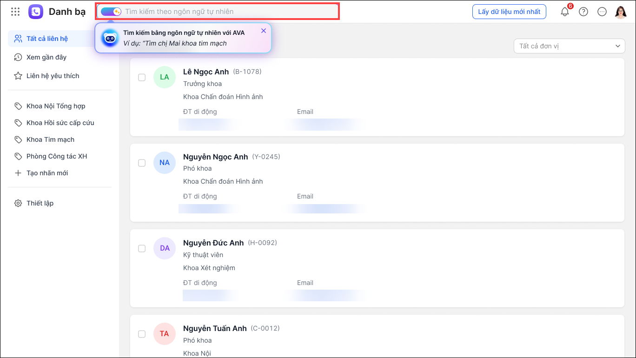
Task: Click the more options ellipsis icon
Action: (602, 12)
